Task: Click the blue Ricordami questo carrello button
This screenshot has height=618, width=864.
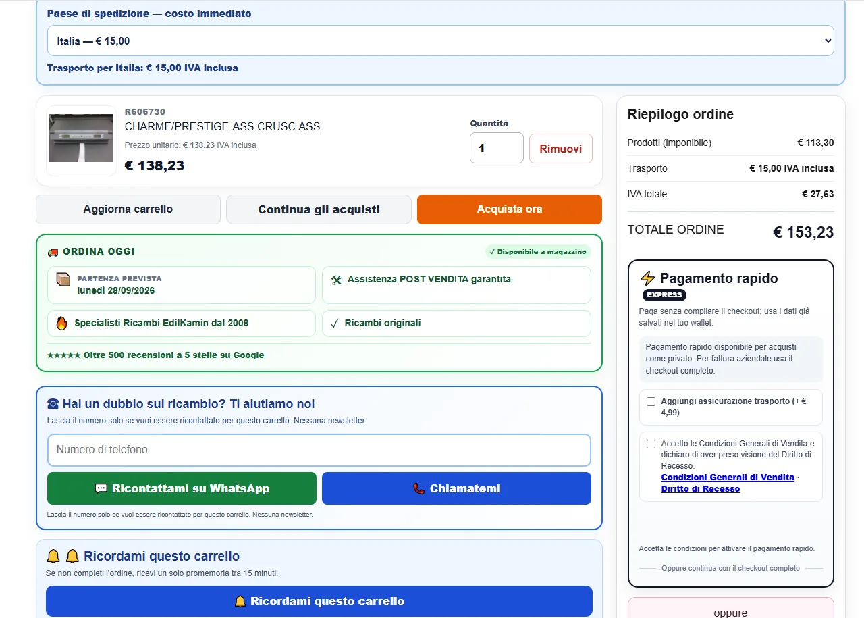Action: [319, 601]
